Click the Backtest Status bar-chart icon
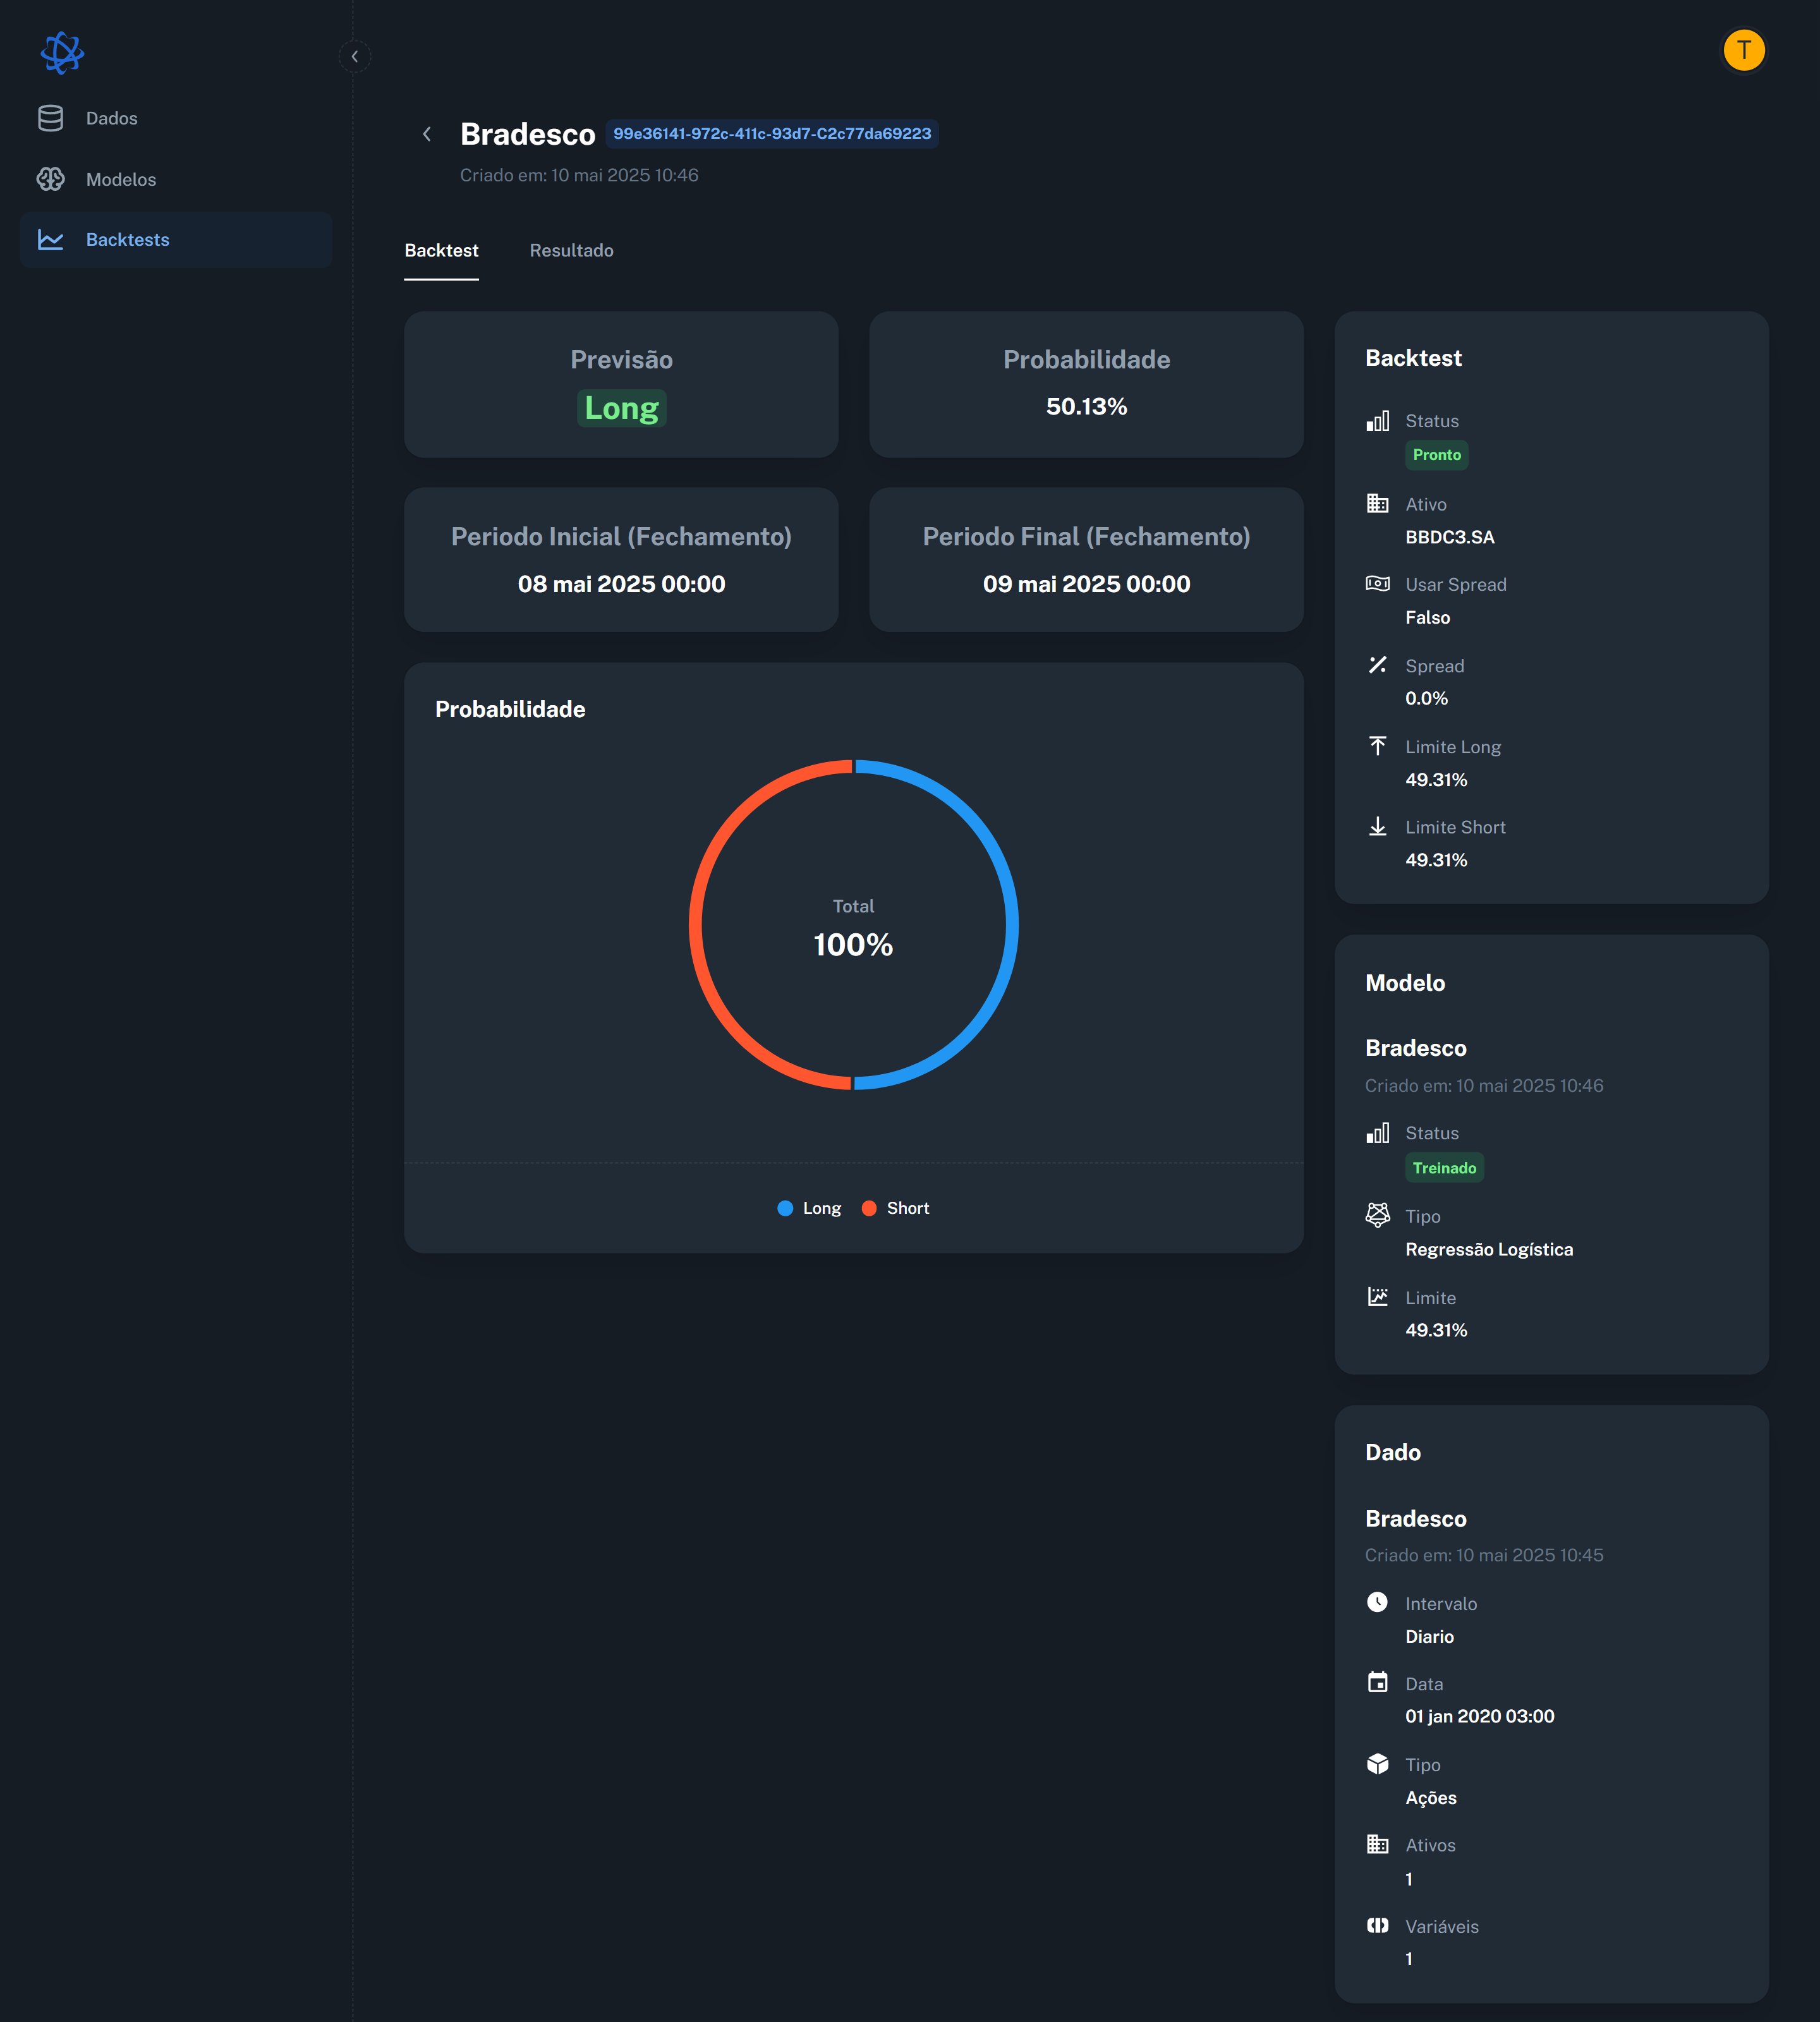 click(1377, 421)
